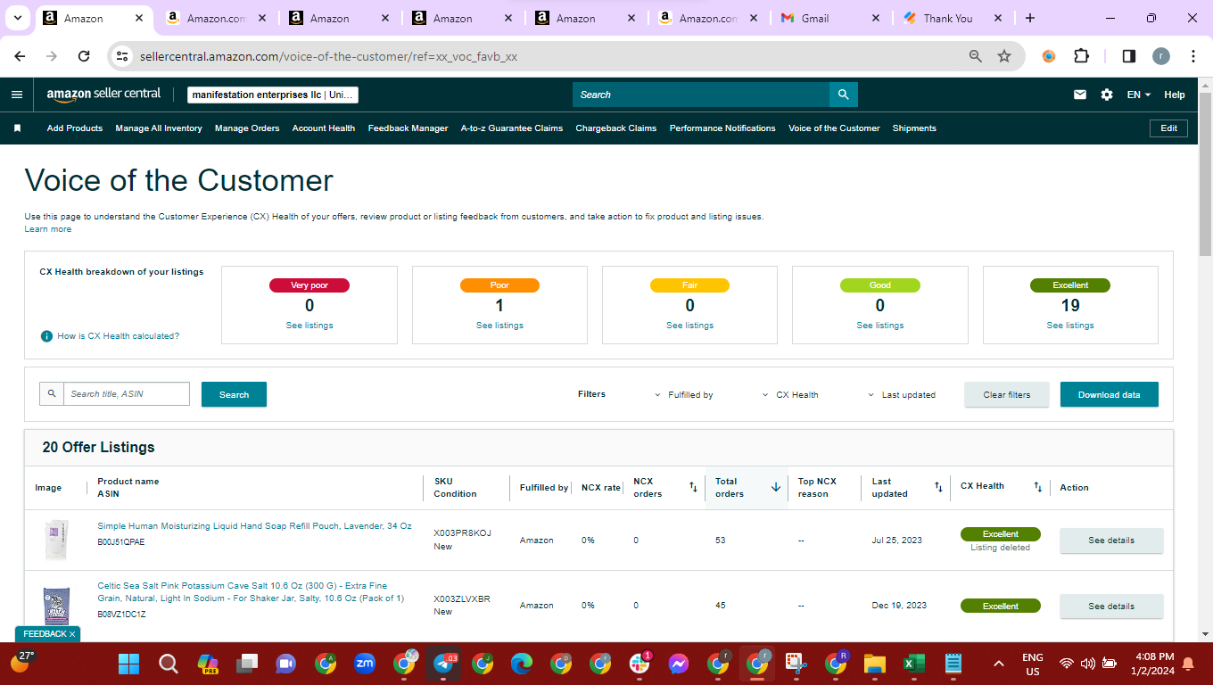Open Feedback Manager

(x=408, y=128)
